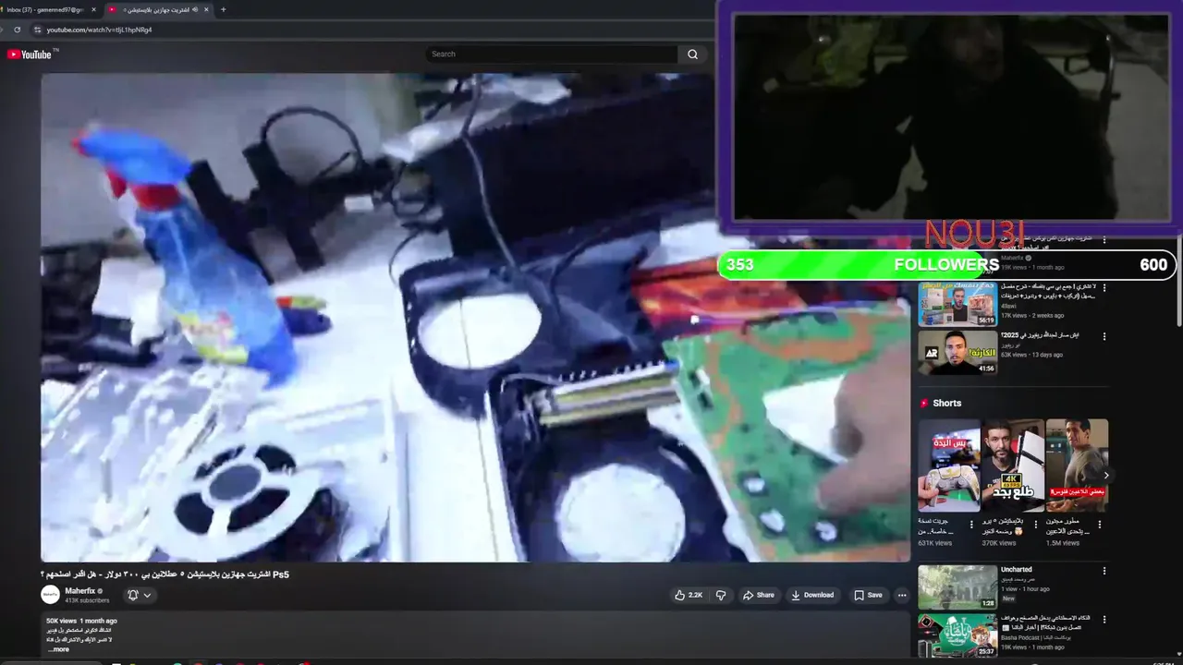This screenshot has width=1183, height=665.
Task: Close the Inbox (37) Gmail tab
Action: [x=93, y=9]
